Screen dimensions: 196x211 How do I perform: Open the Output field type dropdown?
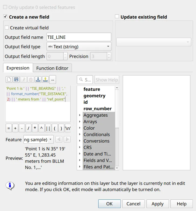(79, 46)
